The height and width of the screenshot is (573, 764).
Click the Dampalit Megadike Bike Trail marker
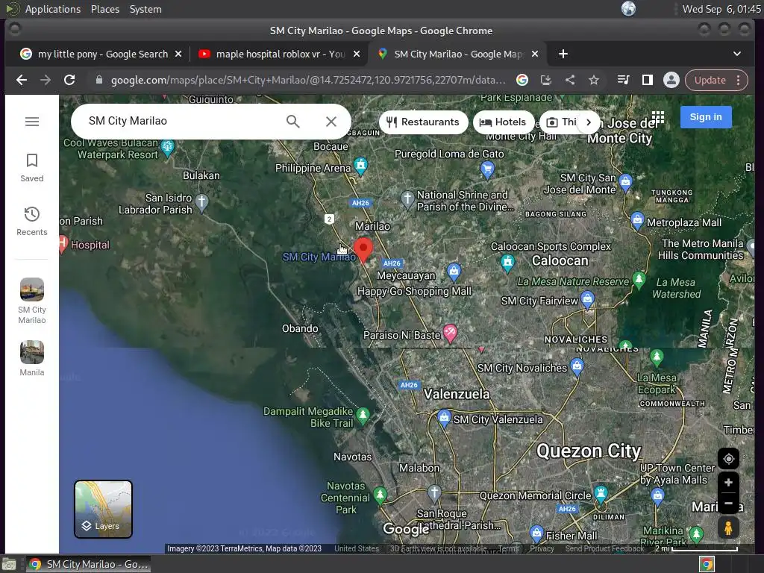(363, 416)
